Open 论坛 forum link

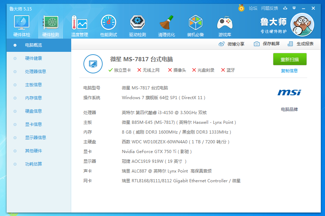[x=253, y=8]
